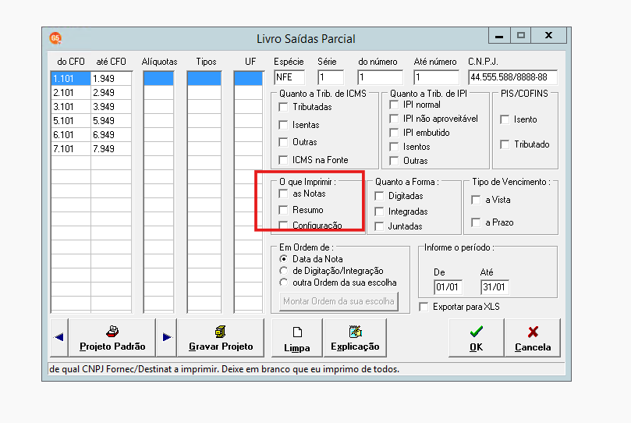The image size is (631, 423).
Task: Select do CFO cell 7.101
Action: pos(71,149)
